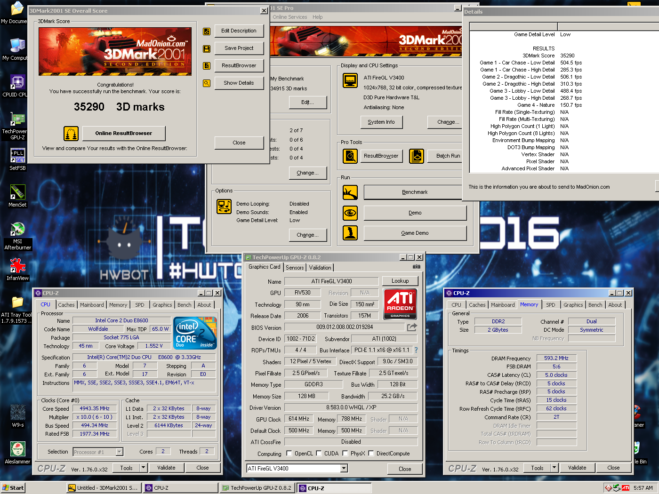Click the GPU-Z screenshot camera icon
Image resolution: width=659 pixels, height=494 pixels.
tap(416, 267)
